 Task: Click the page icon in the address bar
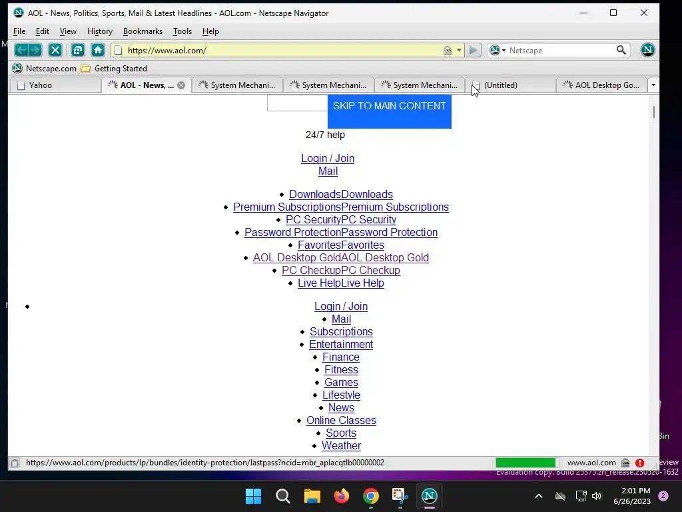(x=118, y=50)
